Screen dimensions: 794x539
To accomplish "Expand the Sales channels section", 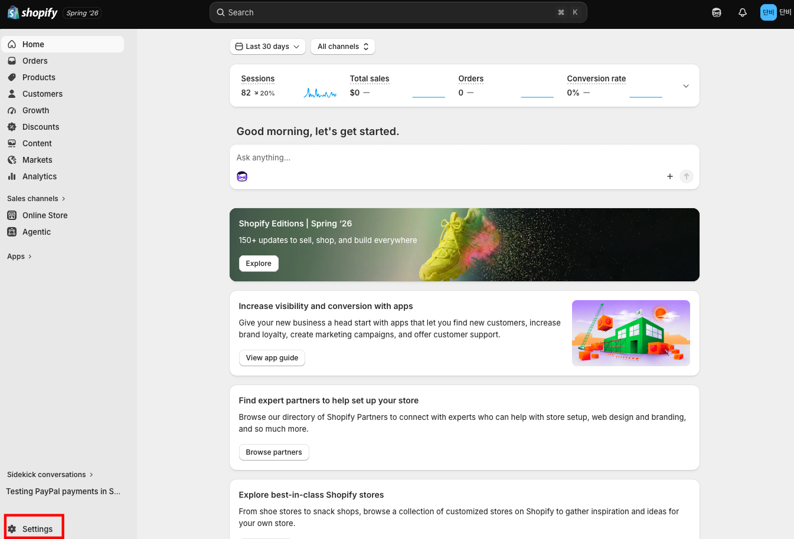I will (37, 199).
